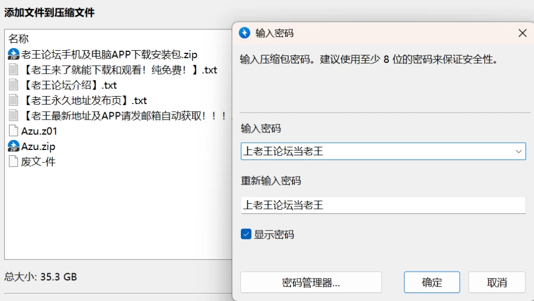
Task: Click the document icon for 【老王永久地址发布页】.txt
Action: click(14, 100)
